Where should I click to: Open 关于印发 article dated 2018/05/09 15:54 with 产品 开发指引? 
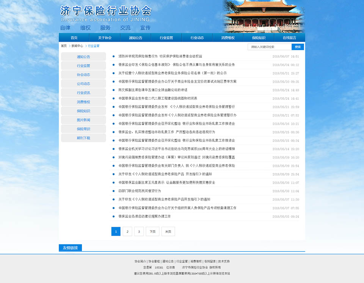click(x=165, y=174)
